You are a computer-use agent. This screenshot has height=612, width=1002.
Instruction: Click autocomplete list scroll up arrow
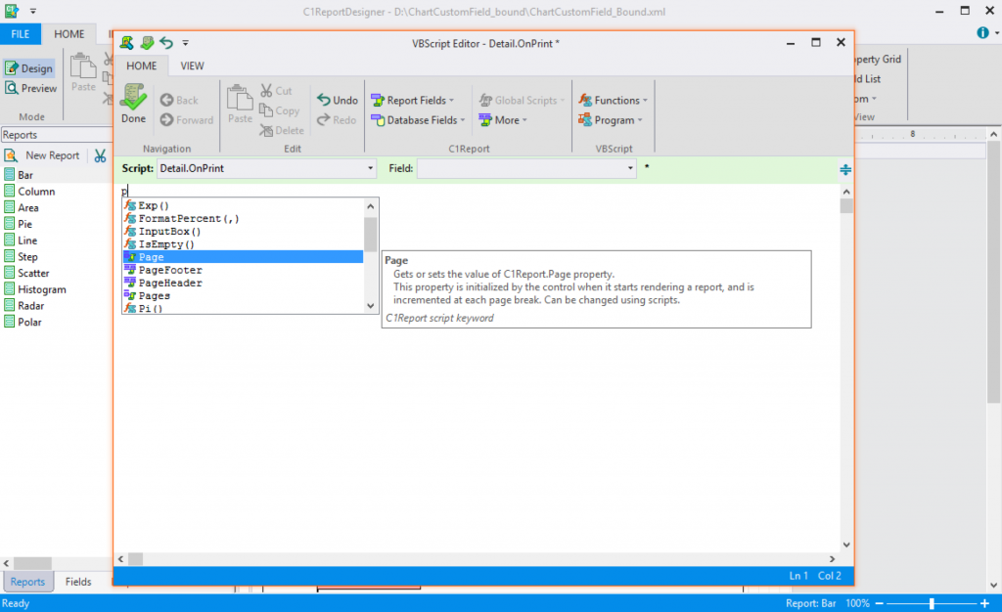[371, 206]
